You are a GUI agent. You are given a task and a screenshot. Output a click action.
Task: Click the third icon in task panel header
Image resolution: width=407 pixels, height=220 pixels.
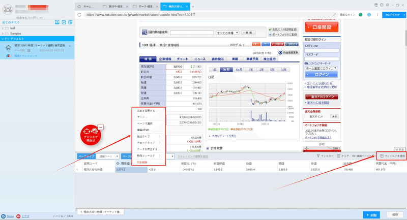click(x=70, y=22)
